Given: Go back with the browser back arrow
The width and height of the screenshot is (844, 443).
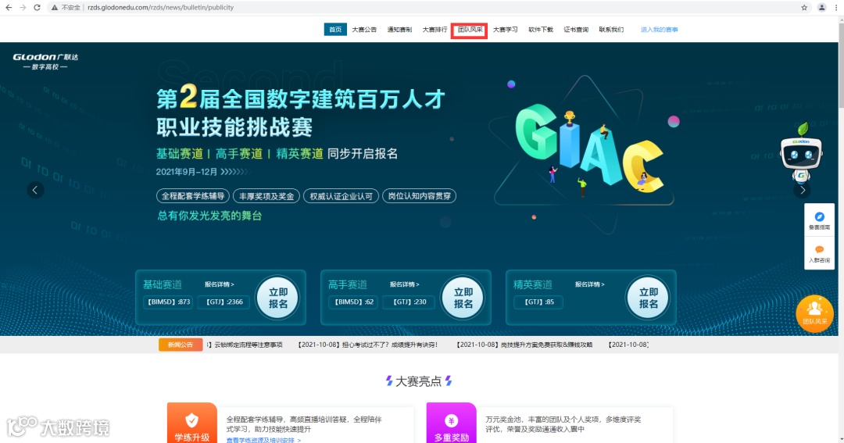Looking at the screenshot, I should 9,8.
